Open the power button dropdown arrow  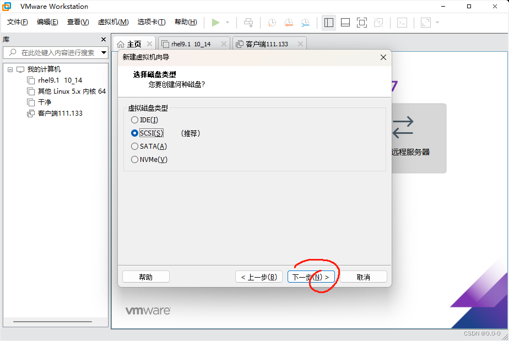tap(226, 23)
